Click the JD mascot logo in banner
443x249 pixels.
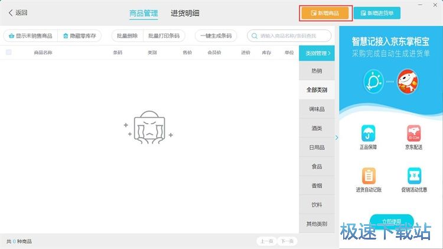coord(408,82)
